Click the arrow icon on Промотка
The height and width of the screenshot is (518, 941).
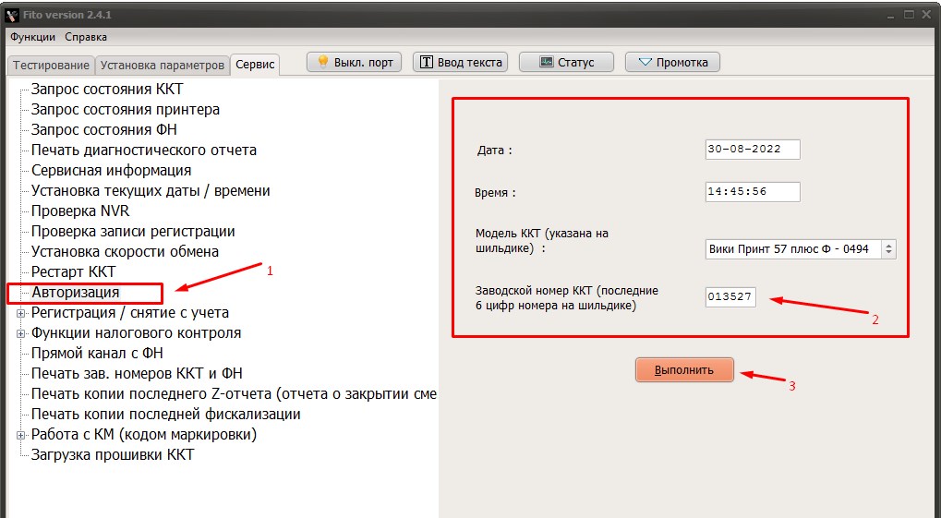click(x=645, y=62)
